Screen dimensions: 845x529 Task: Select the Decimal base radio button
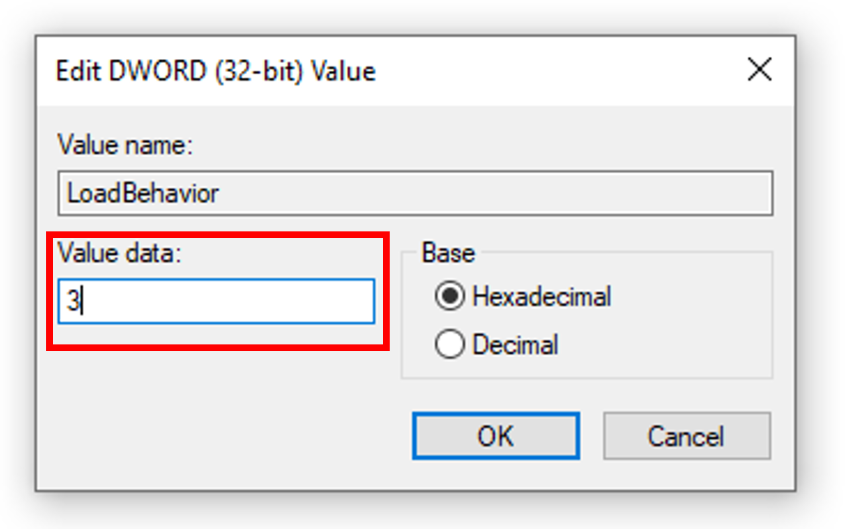coord(449,345)
